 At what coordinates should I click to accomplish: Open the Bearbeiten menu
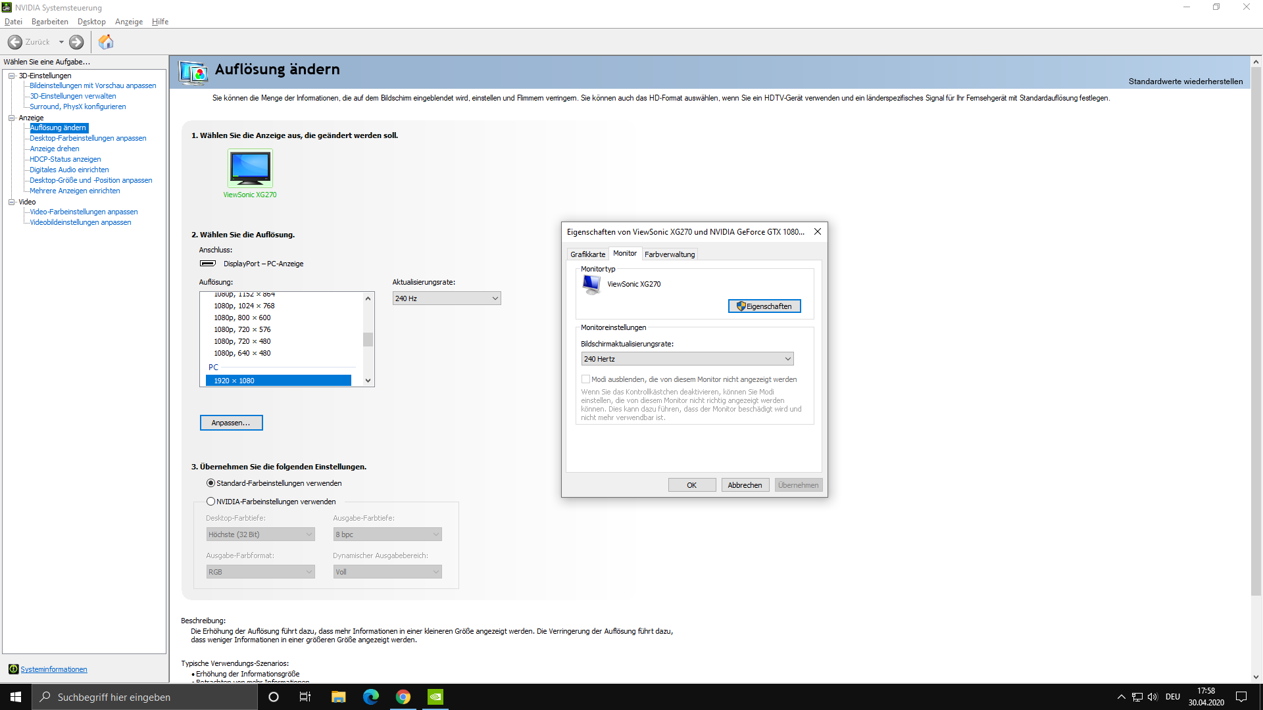tap(49, 22)
